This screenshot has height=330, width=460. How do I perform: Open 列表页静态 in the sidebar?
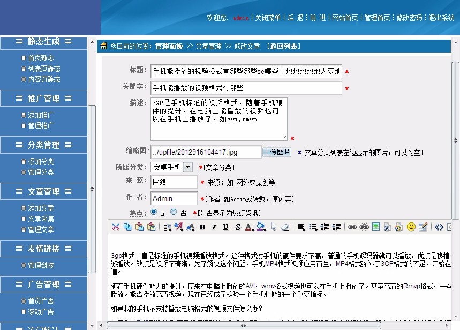pos(44,68)
